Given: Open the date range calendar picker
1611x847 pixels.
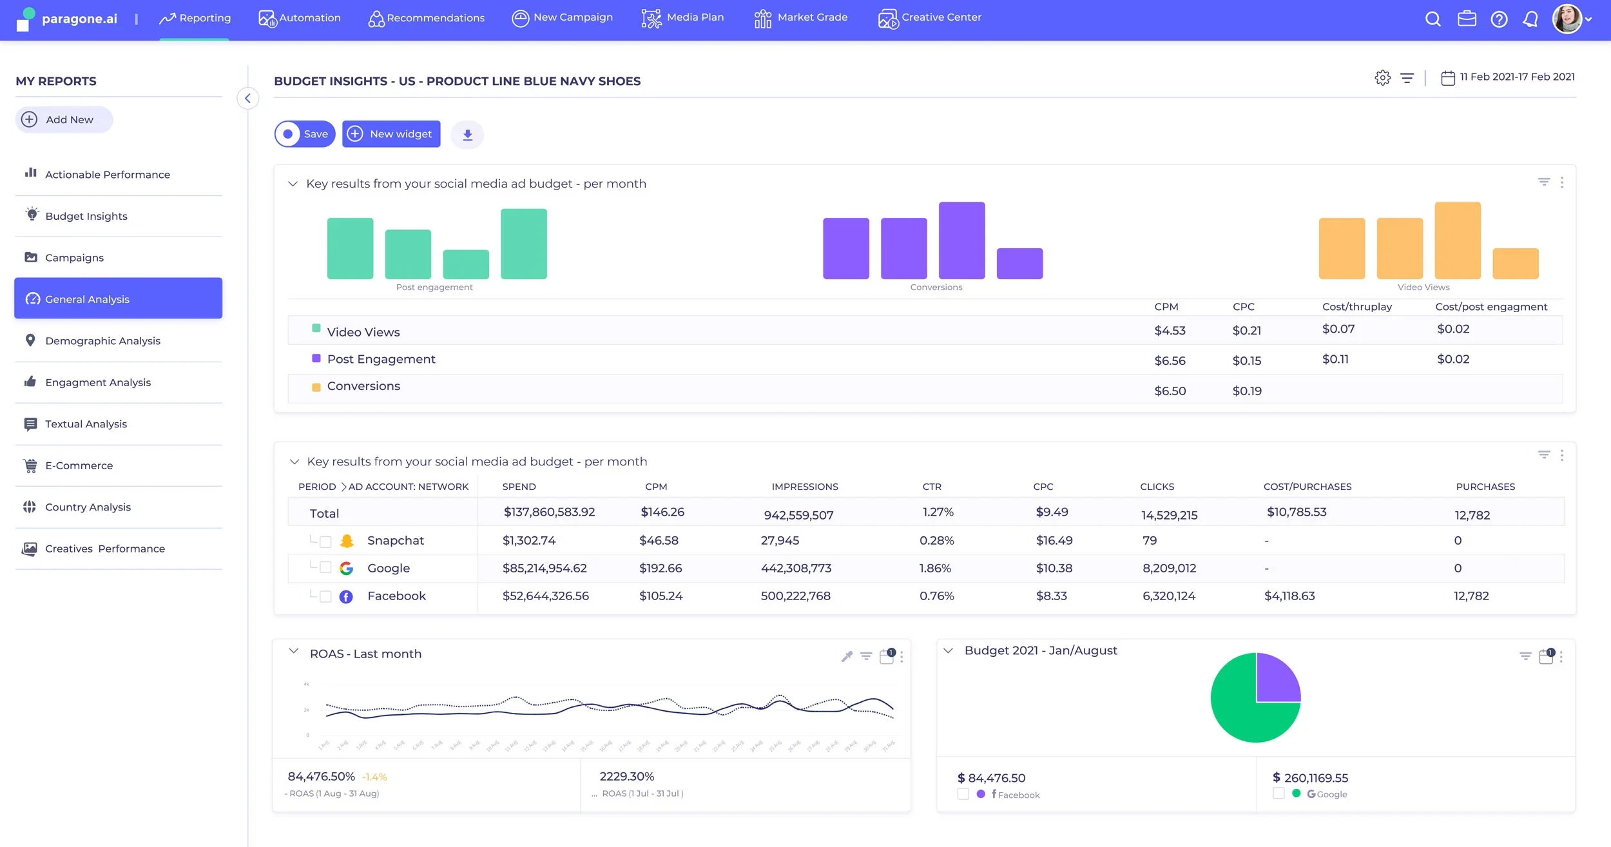Looking at the screenshot, I should point(1447,78).
